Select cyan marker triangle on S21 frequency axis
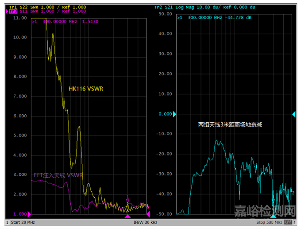This screenshot has height=229, width=301. 273,216
